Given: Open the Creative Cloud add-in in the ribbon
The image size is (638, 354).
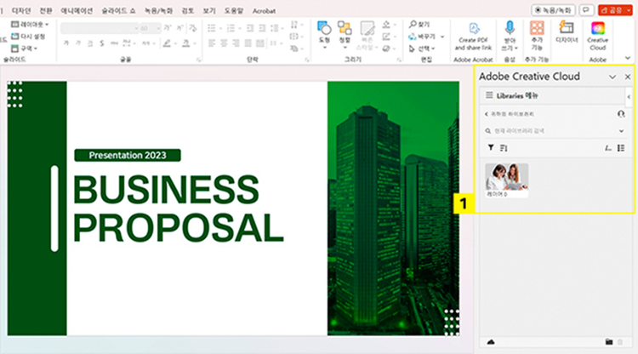Looking at the screenshot, I should point(597,36).
